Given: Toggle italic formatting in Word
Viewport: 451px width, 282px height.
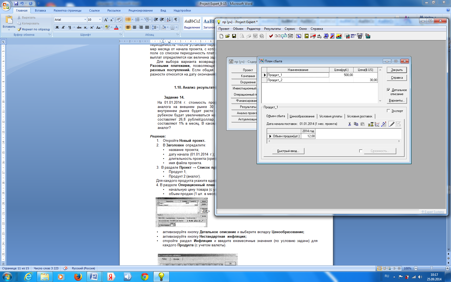Looking at the screenshot, I should (x=63, y=27).
